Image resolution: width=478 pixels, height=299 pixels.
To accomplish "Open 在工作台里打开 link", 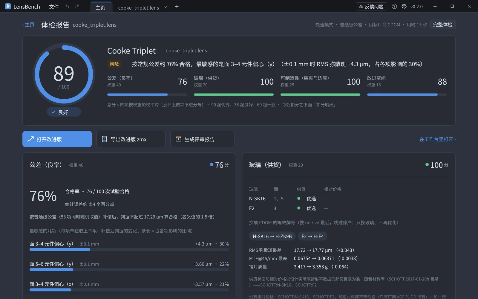I will click(437, 139).
